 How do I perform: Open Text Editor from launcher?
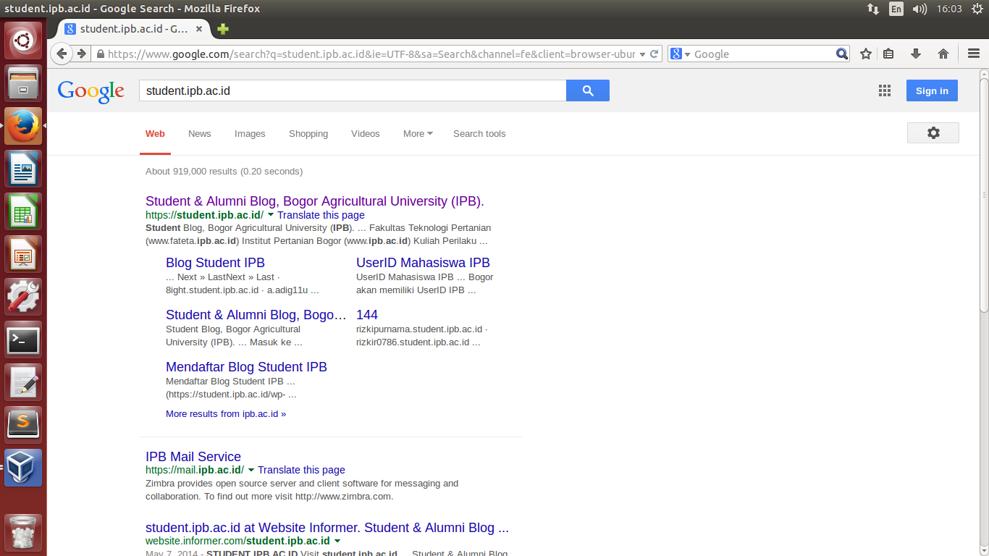click(x=24, y=382)
